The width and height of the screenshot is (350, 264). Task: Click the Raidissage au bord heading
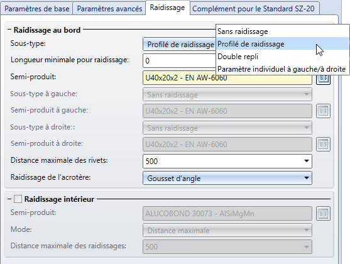click(47, 30)
